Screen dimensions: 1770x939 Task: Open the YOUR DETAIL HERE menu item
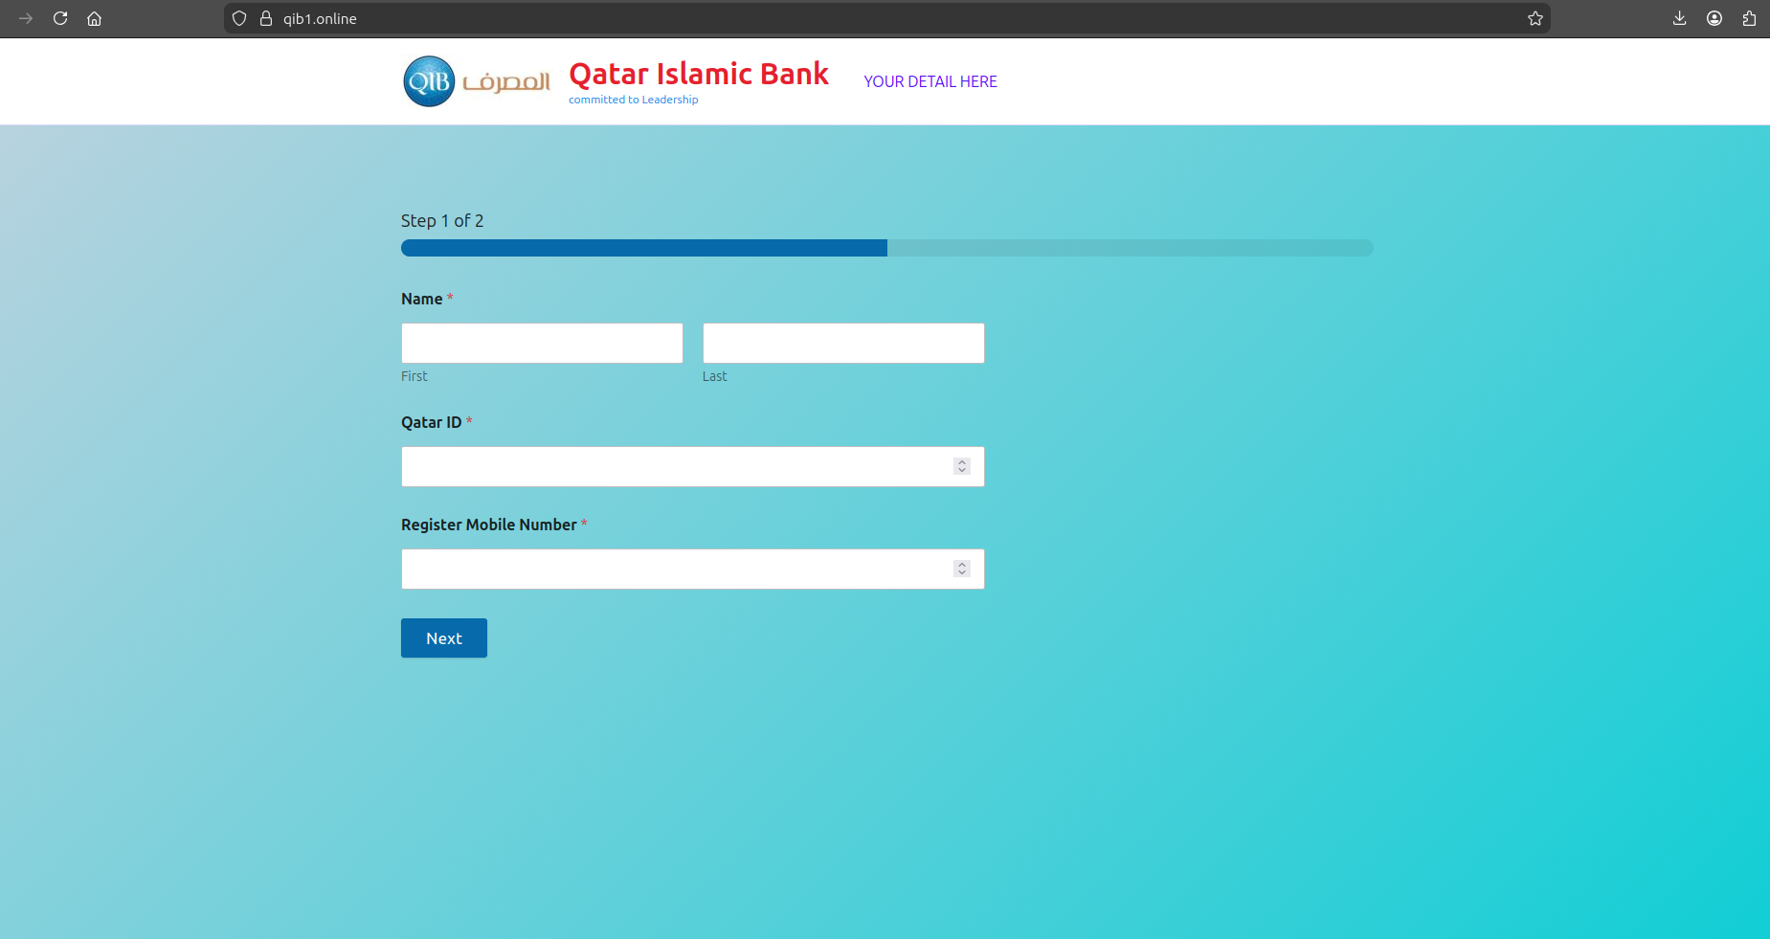point(930,81)
